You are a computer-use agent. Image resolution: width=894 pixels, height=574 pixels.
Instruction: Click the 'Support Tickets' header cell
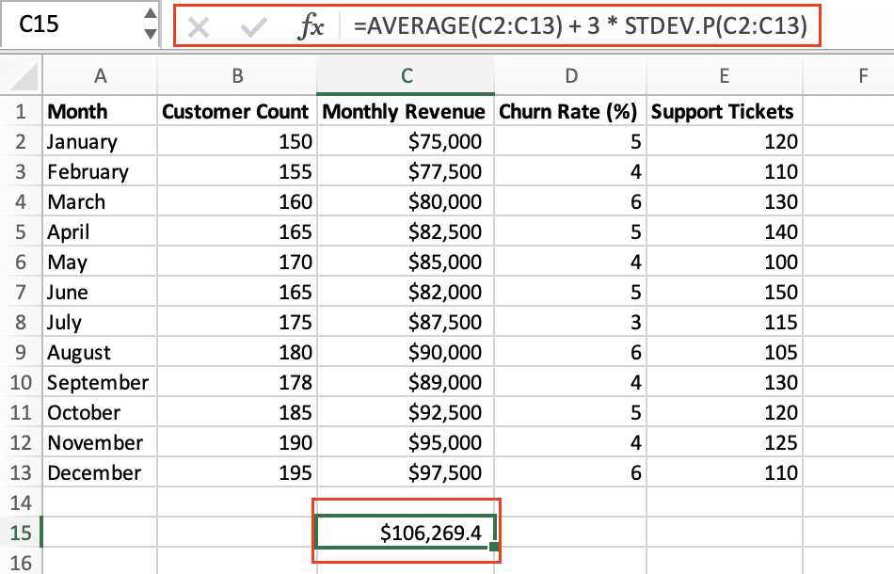click(x=724, y=111)
